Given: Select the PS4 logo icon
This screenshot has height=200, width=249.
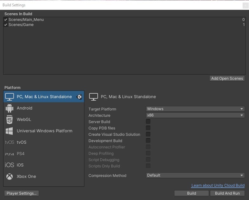Looking at the screenshot, I should tap(10, 154).
